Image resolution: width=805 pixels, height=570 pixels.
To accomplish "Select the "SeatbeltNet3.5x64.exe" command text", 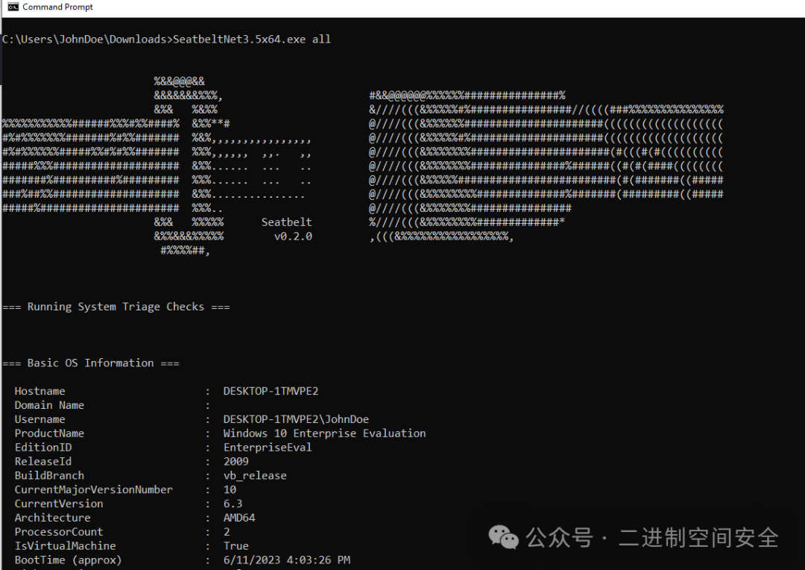I will pyautogui.click(x=239, y=40).
